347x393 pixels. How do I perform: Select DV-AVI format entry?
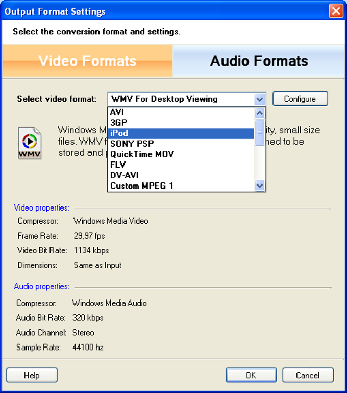pyautogui.click(x=181, y=175)
